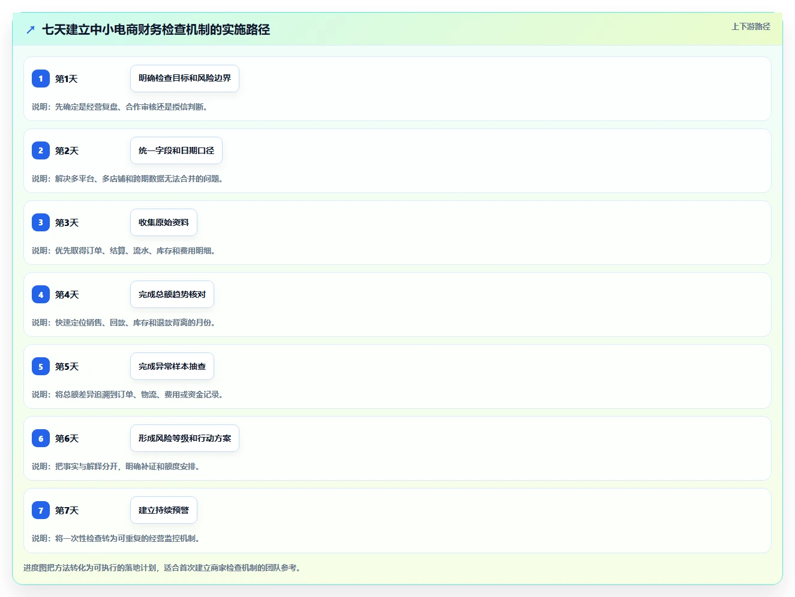Select the blue number 5 badge

(x=41, y=366)
